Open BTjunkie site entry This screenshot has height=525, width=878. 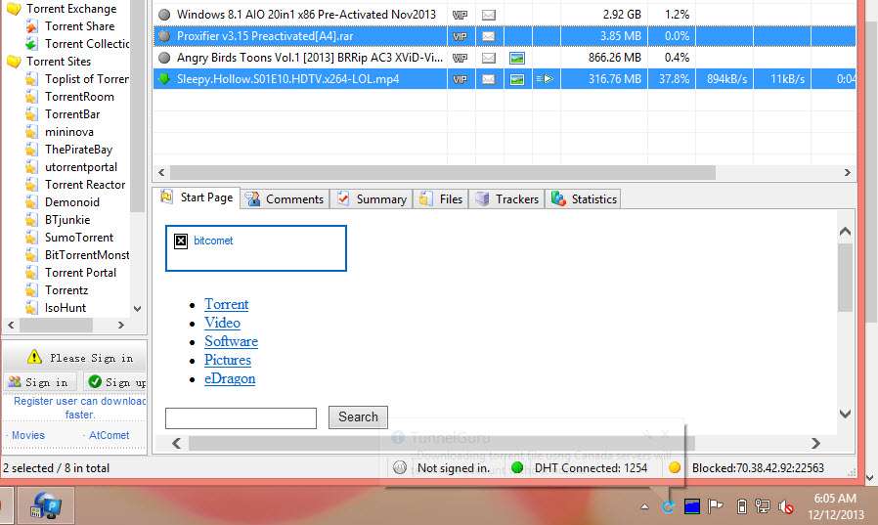pos(67,220)
